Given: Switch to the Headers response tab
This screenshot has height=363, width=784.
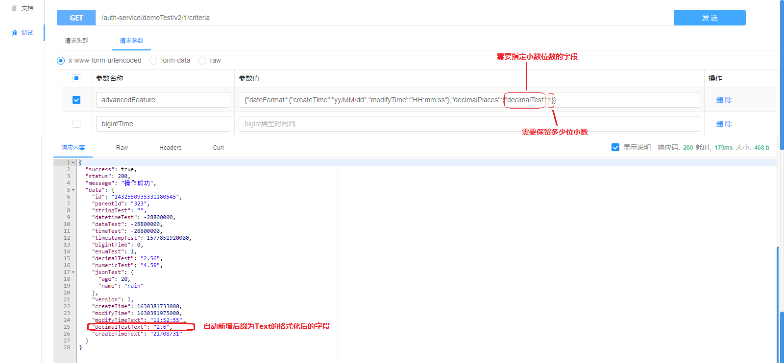Looking at the screenshot, I should tap(170, 148).
